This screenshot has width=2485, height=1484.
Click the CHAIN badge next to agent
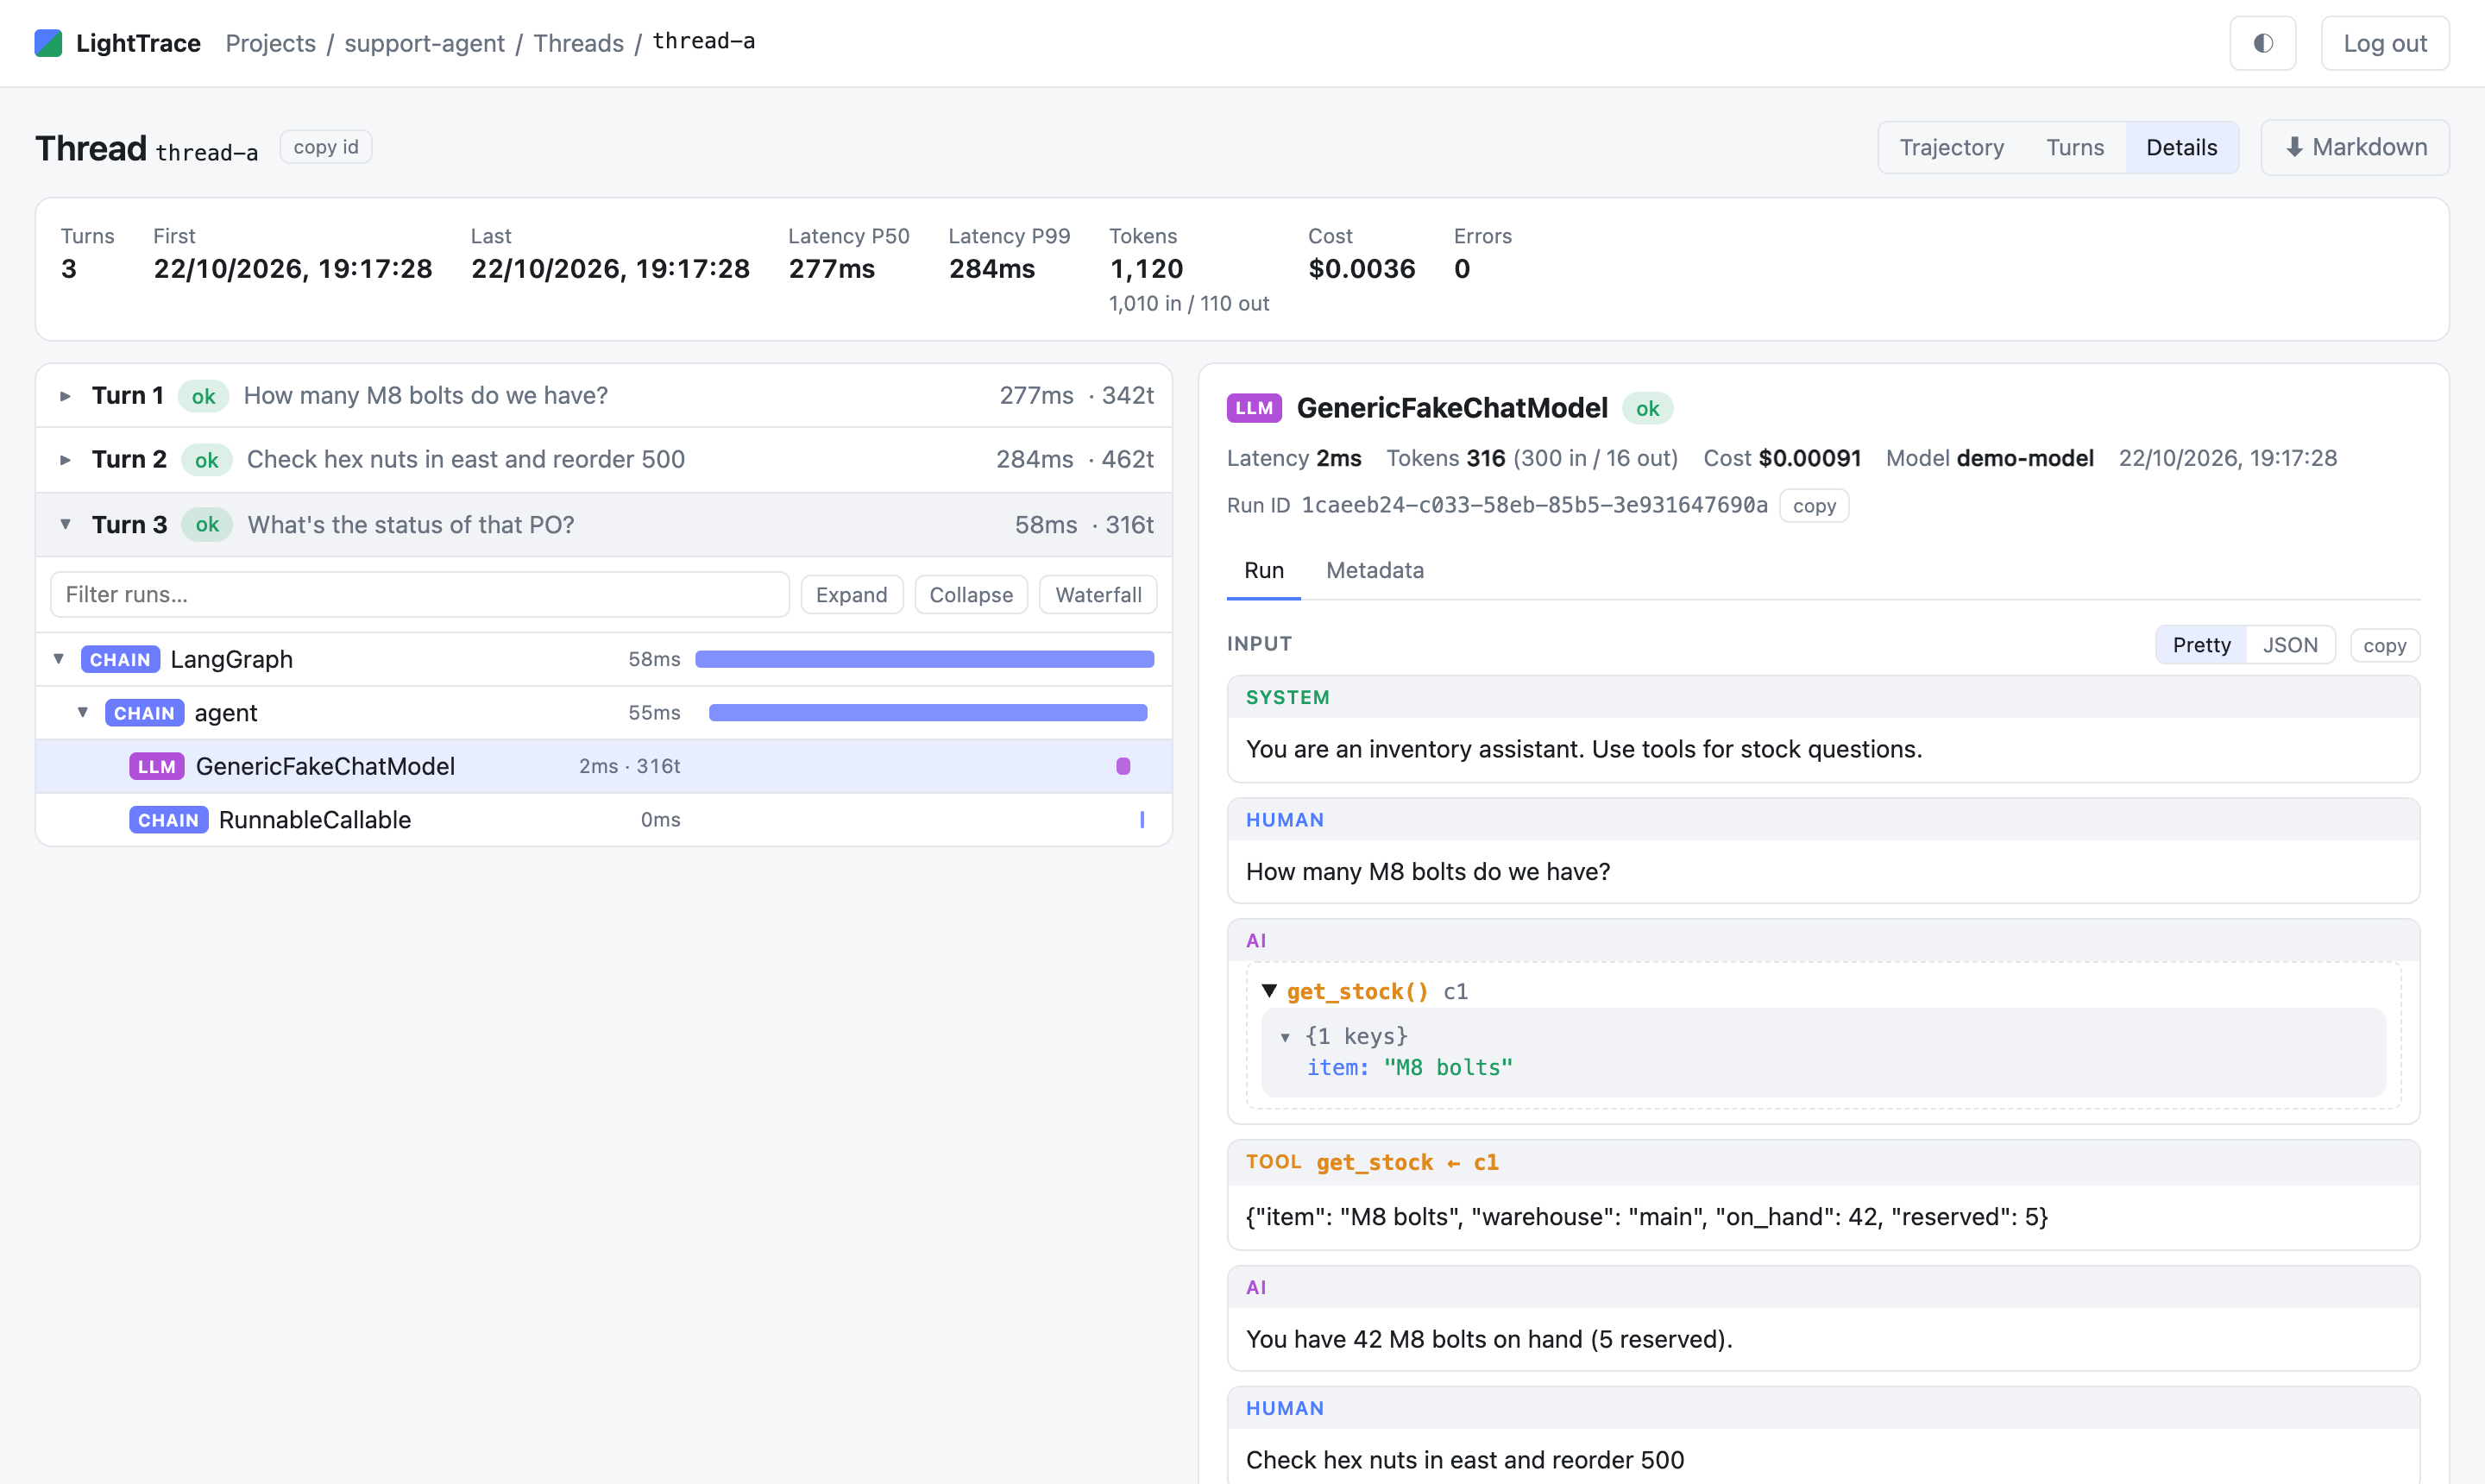(x=144, y=713)
